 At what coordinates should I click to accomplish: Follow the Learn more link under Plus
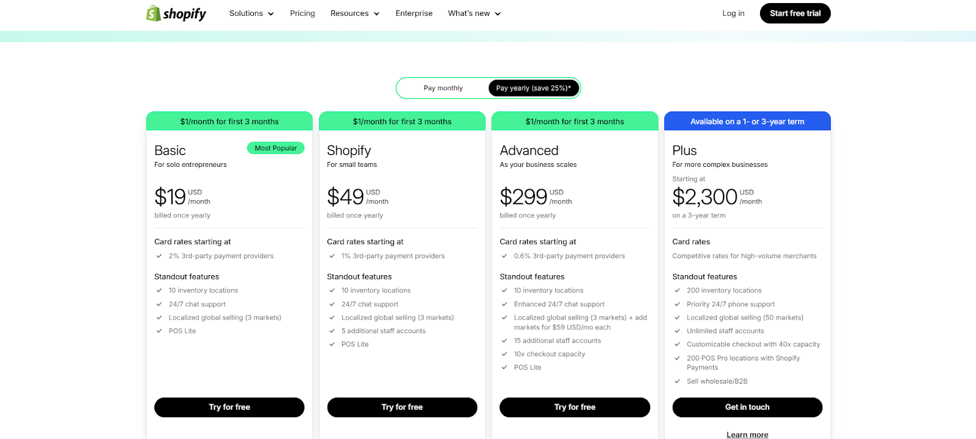[747, 435]
